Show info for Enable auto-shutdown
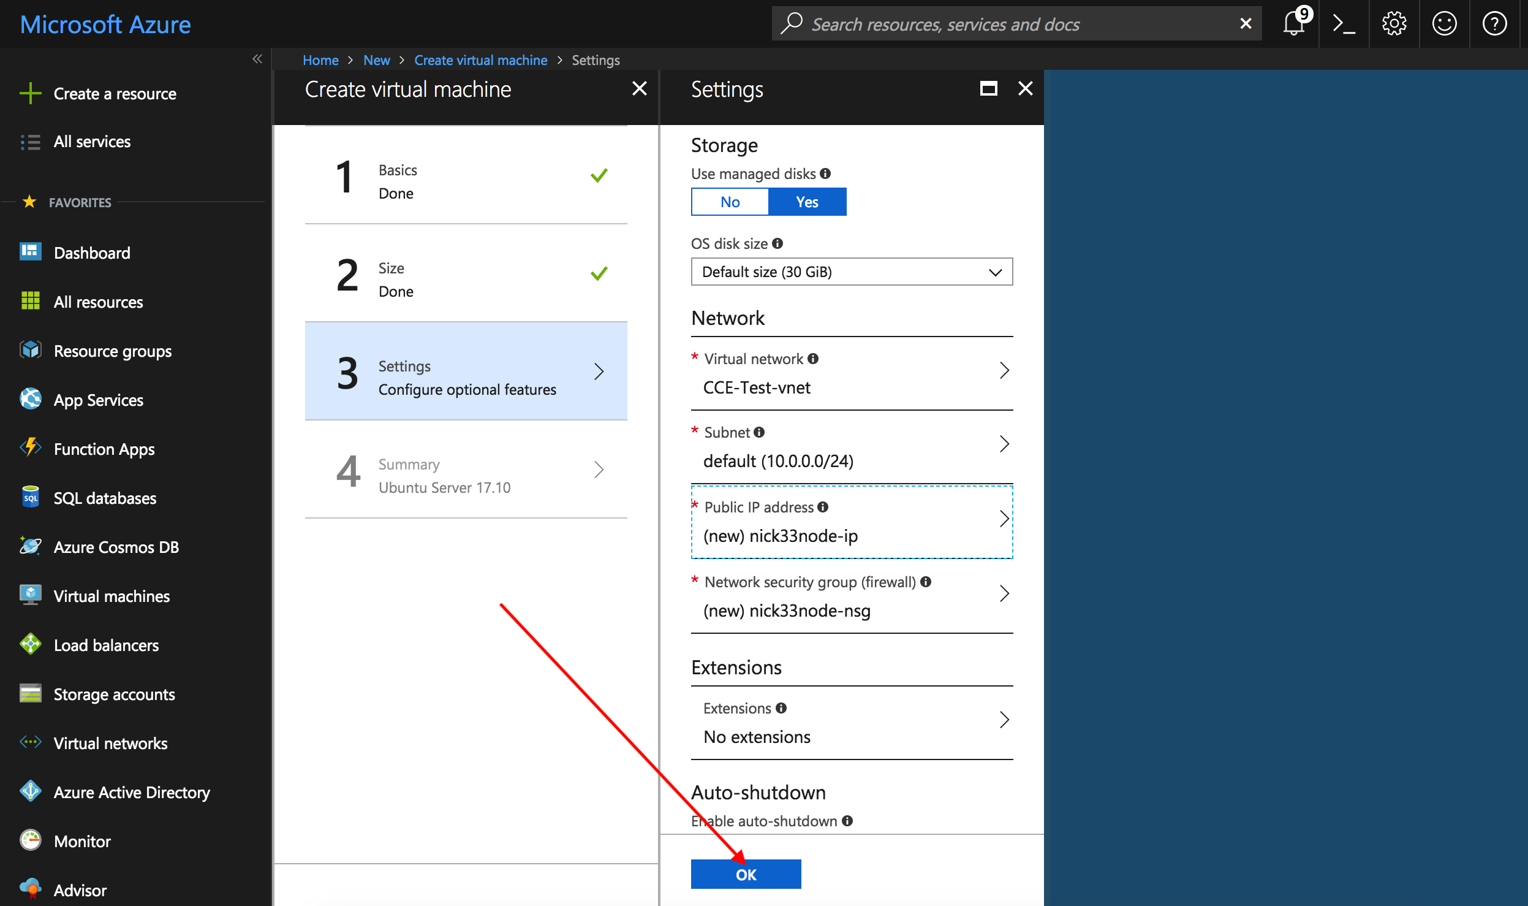 [x=847, y=821]
